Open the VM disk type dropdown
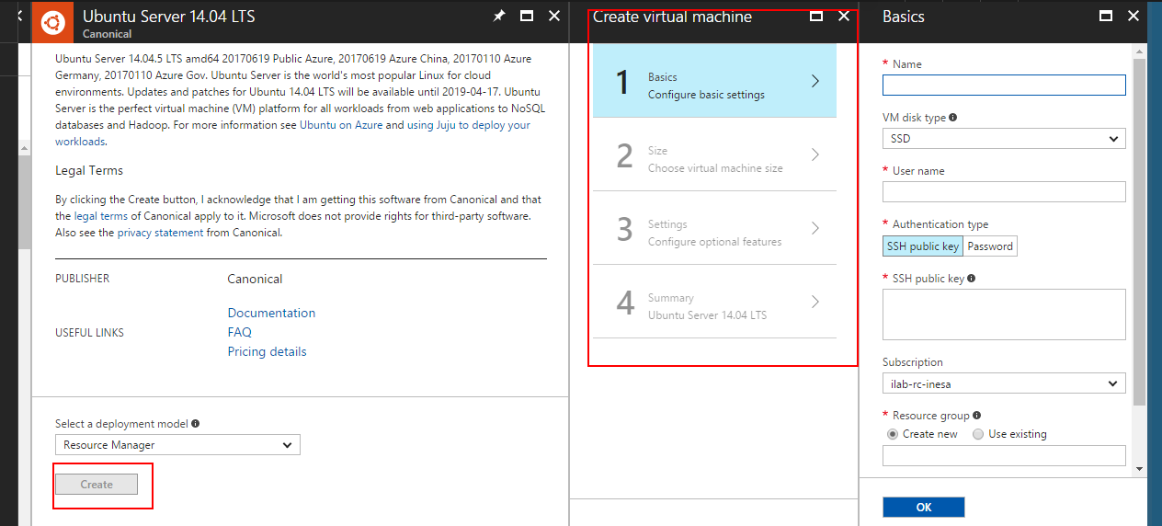This screenshot has width=1162, height=526. point(1003,139)
